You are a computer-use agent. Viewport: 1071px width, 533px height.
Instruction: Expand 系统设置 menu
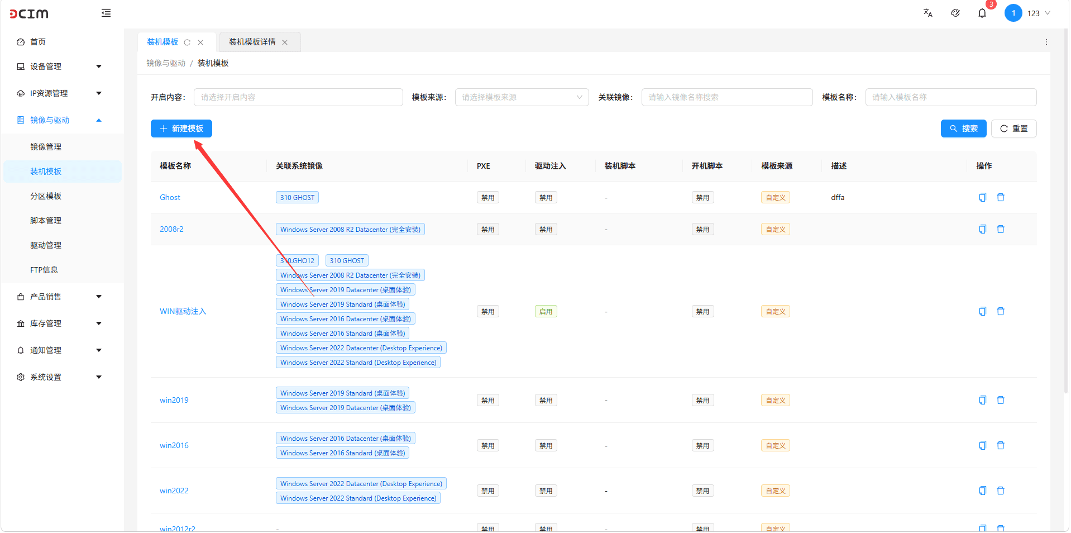[x=61, y=377]
